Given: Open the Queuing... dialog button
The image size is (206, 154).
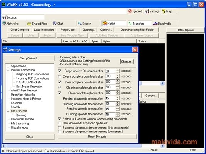Looking at the screenshot, I should tap(89, 30).
